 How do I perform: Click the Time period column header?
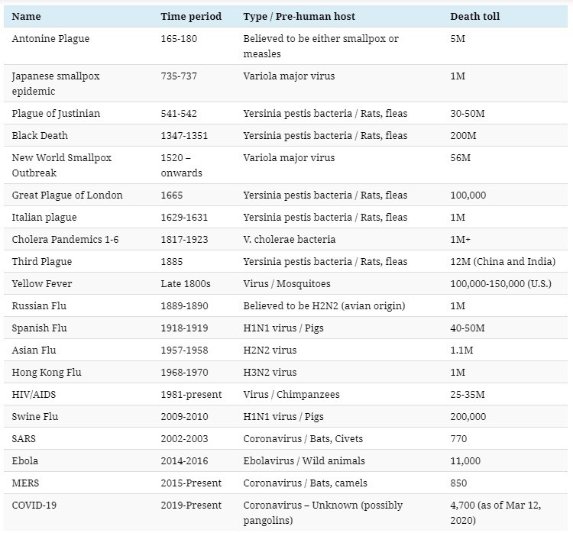(x=191, y=16)
